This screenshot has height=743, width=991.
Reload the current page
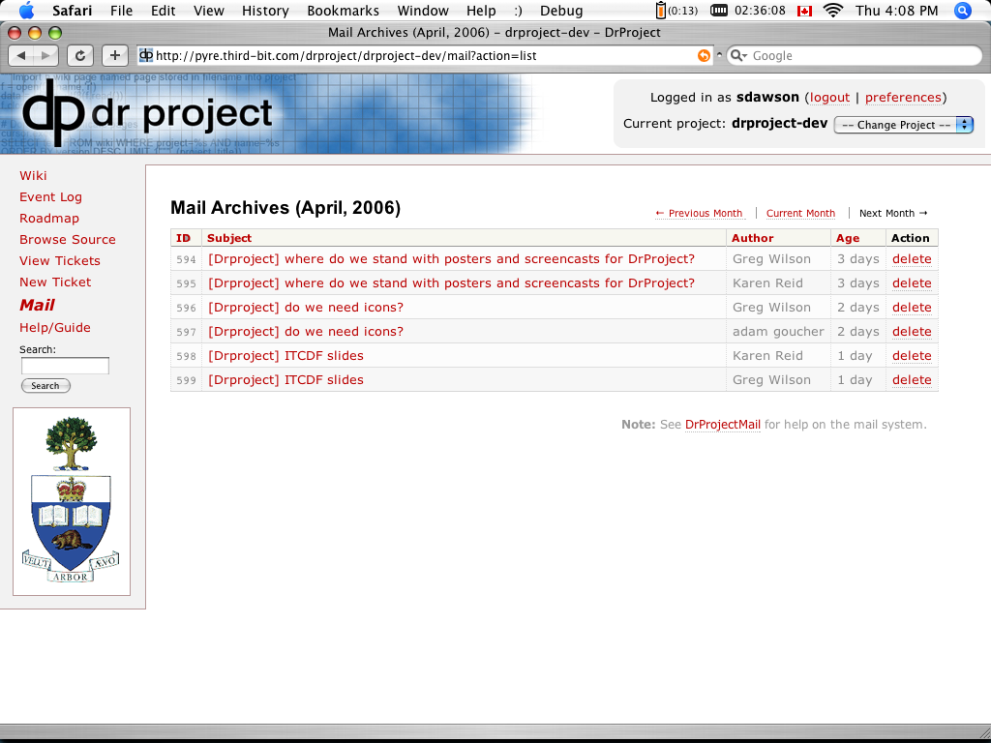point(81,55)
